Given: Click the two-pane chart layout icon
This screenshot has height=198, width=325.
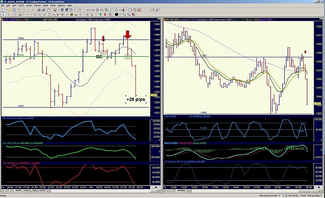Looking at the screenshot, I should pos(134,10).
